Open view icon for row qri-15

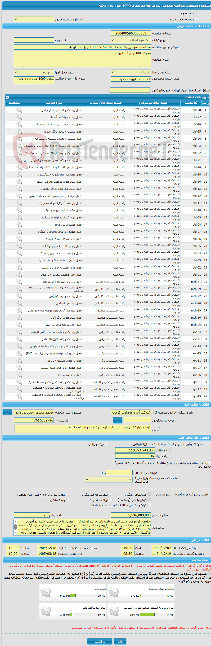[19, 396]
